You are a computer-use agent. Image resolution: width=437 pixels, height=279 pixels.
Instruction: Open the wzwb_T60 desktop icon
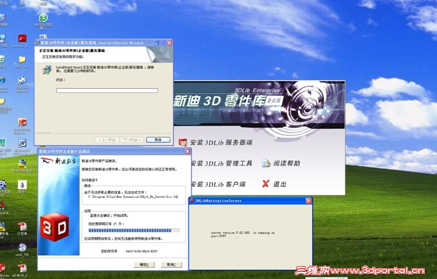(x=22, y=247)
